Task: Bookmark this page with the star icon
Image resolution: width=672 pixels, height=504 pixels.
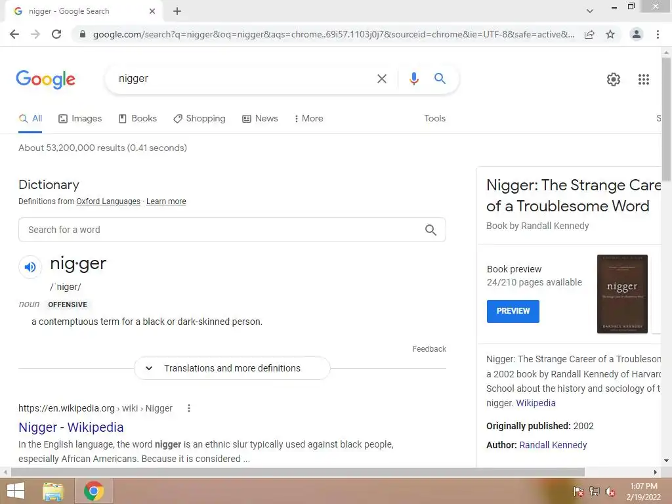Action: (x=610, y=34)
